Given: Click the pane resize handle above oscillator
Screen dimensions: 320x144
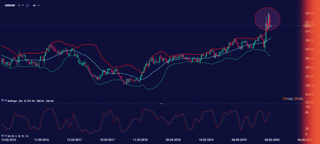Looking at the screenshot, I should (161, 104).
